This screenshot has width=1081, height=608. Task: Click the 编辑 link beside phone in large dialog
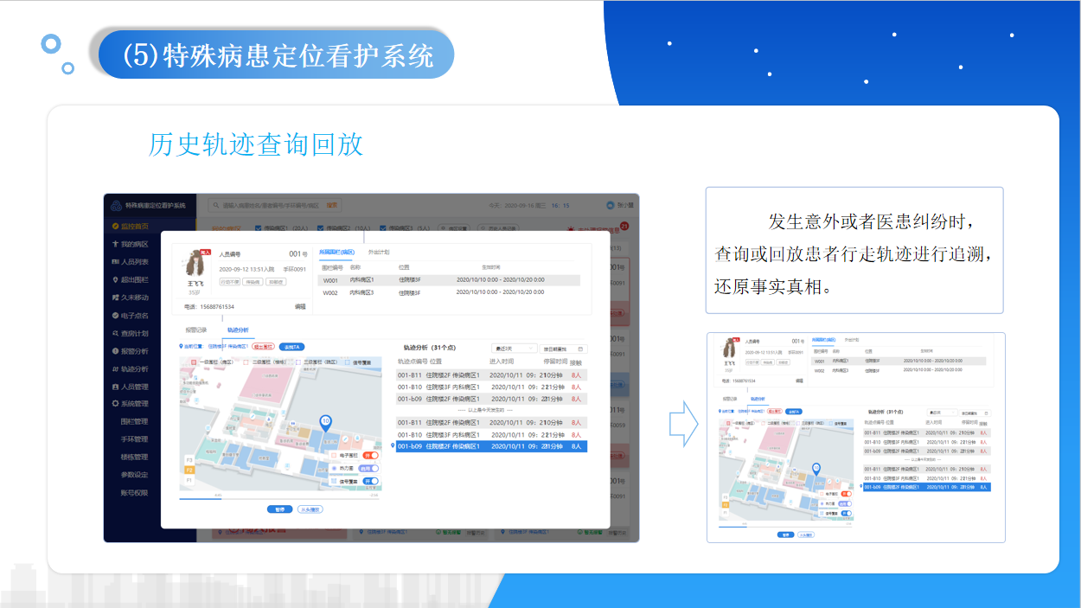(300, 306)
